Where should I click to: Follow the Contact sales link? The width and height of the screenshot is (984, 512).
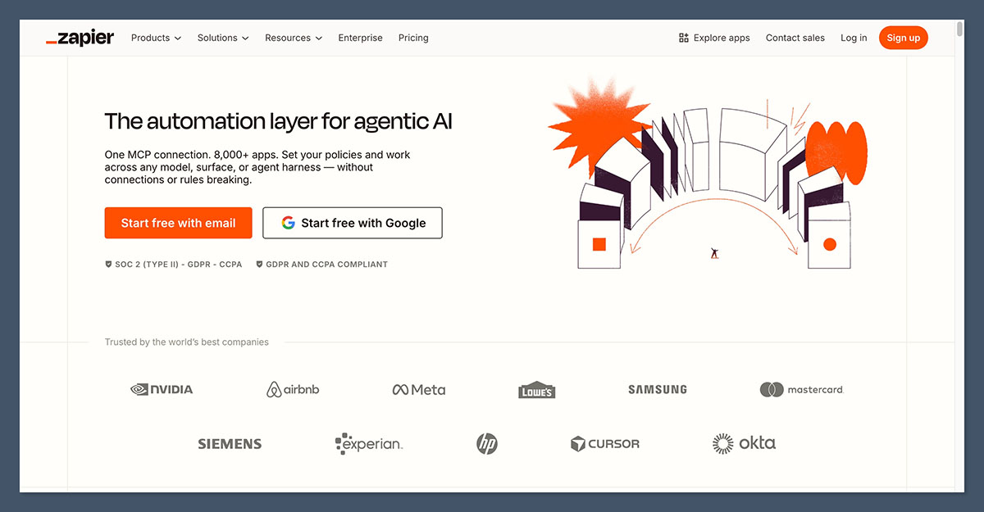pyautogui.click(x=795, y=38)
